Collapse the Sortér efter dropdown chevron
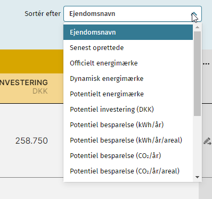This screenshot has width=212, height=199. pyautogui.click(x=194, y=14)
